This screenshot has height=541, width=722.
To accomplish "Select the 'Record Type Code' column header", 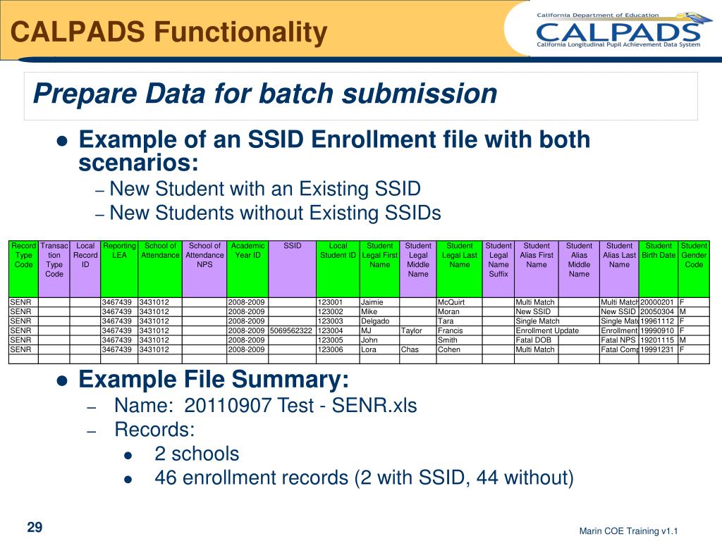I will coord(23,269).
